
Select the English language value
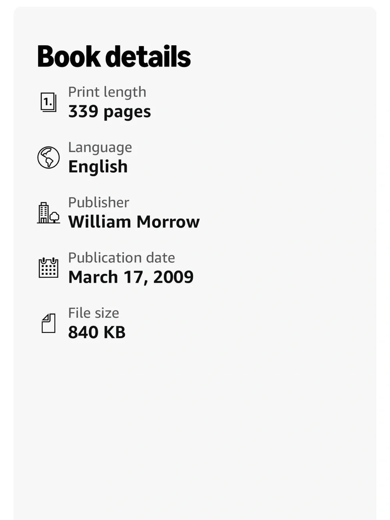coord(98,167)
